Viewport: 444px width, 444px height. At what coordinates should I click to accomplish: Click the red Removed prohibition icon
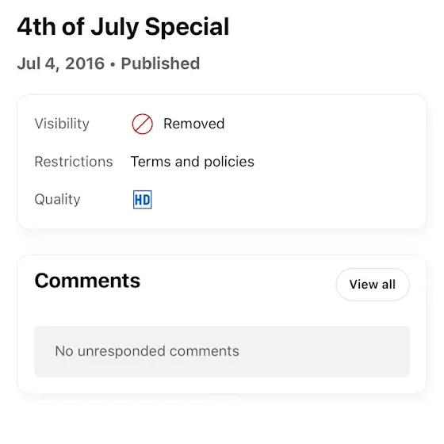(x=143, y=124)
